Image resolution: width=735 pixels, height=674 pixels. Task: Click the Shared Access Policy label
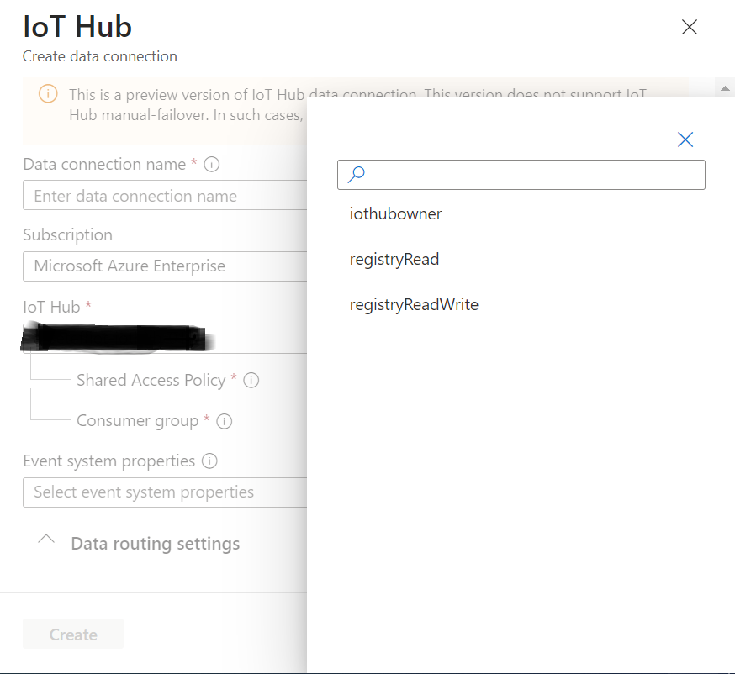click(151, 381)
